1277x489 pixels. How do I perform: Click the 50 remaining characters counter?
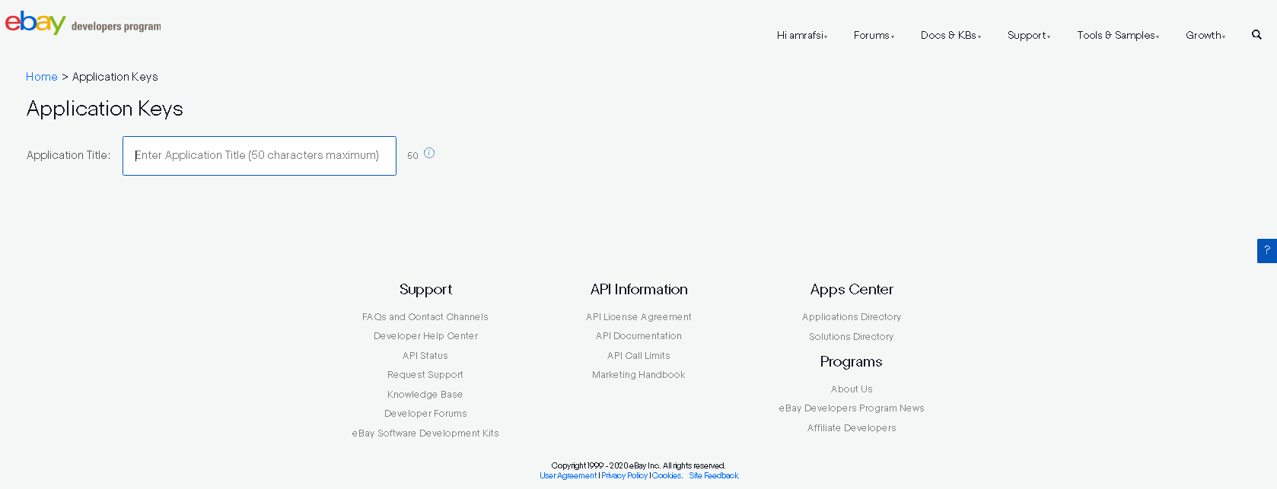tap(412, 155)
